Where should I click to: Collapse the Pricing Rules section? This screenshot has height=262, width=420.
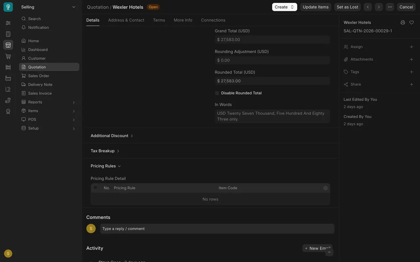pos(106,166)
